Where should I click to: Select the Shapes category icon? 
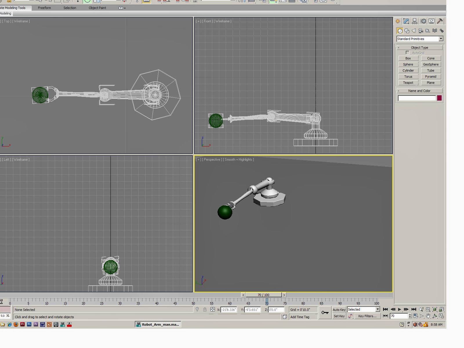pyautogui.click(x=407, y=31)
